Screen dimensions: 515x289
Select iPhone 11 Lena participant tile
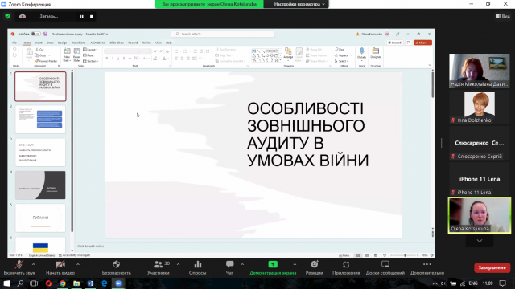coord(480,179)
